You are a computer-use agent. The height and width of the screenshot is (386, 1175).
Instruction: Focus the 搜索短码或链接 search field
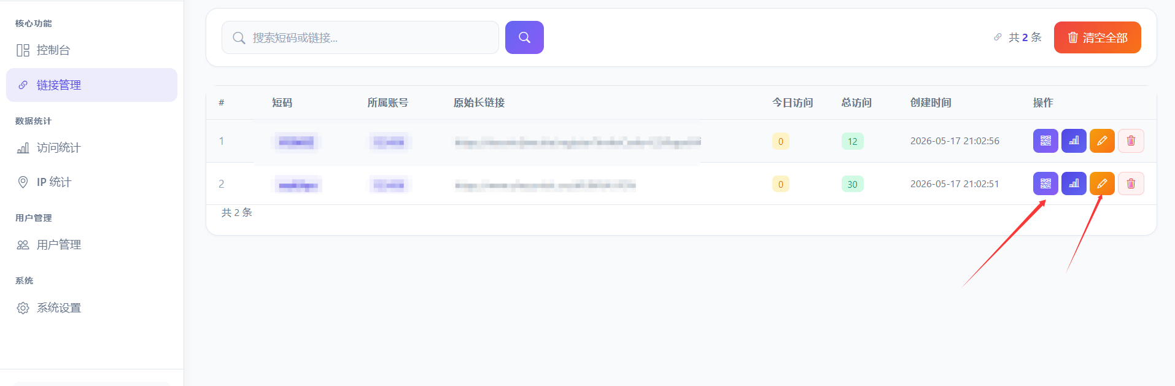pyautogui.click(x=360, y=37)
